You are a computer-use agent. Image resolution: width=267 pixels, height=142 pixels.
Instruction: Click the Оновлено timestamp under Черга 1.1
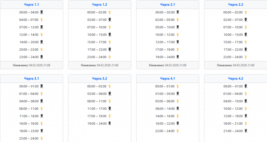(31, 65)
